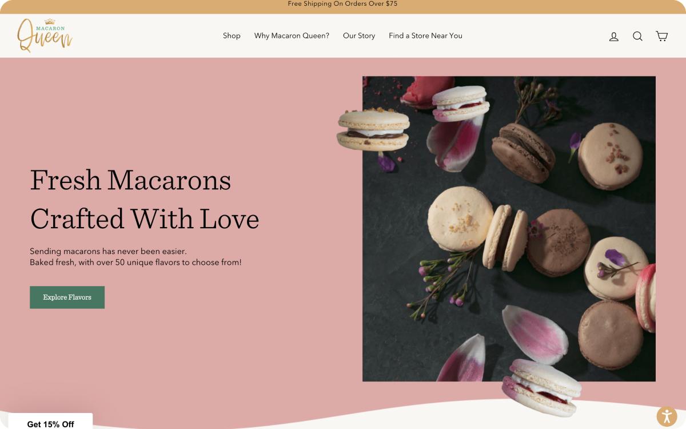Open the account login icon
This screenshot has height=429, width=686.
pos(614,36)
